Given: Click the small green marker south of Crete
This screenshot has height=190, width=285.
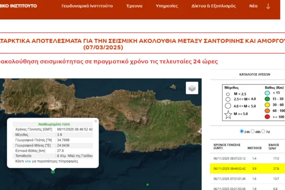Looking at the screenshot, I should pos(148,184).
